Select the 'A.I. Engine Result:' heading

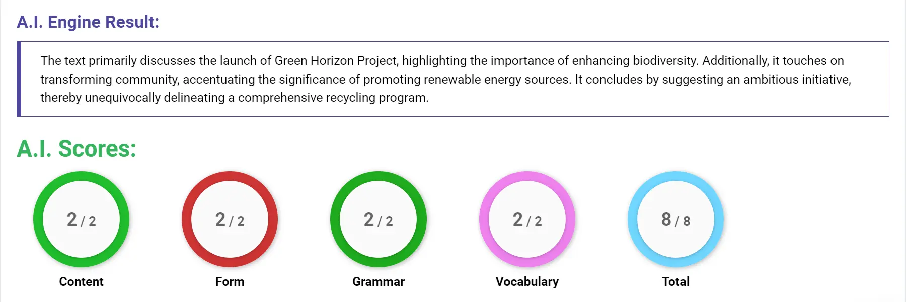pos(88,22)
